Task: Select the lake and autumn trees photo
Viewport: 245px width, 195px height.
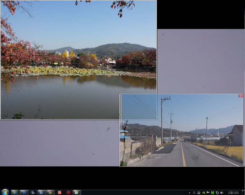Action: tap(79, 60)
